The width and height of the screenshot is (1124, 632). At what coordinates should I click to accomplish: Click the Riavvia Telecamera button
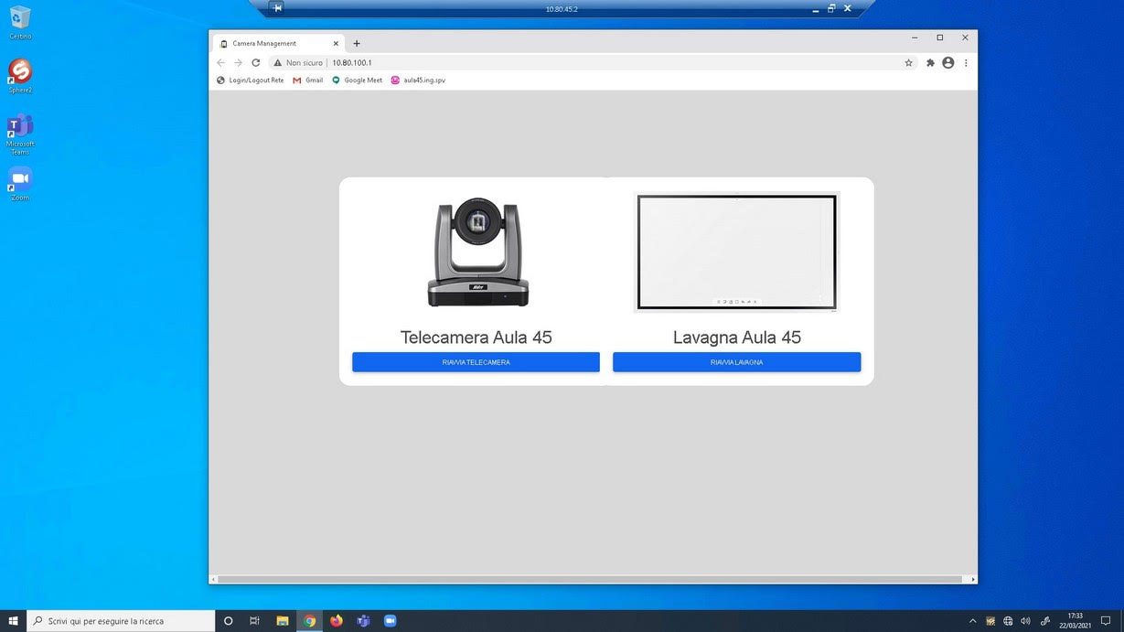476,362
